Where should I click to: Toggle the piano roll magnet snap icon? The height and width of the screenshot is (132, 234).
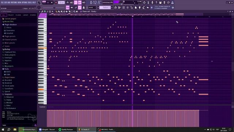point(45,11)
